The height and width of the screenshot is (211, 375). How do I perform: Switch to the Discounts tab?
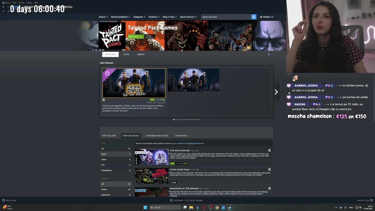181,136
